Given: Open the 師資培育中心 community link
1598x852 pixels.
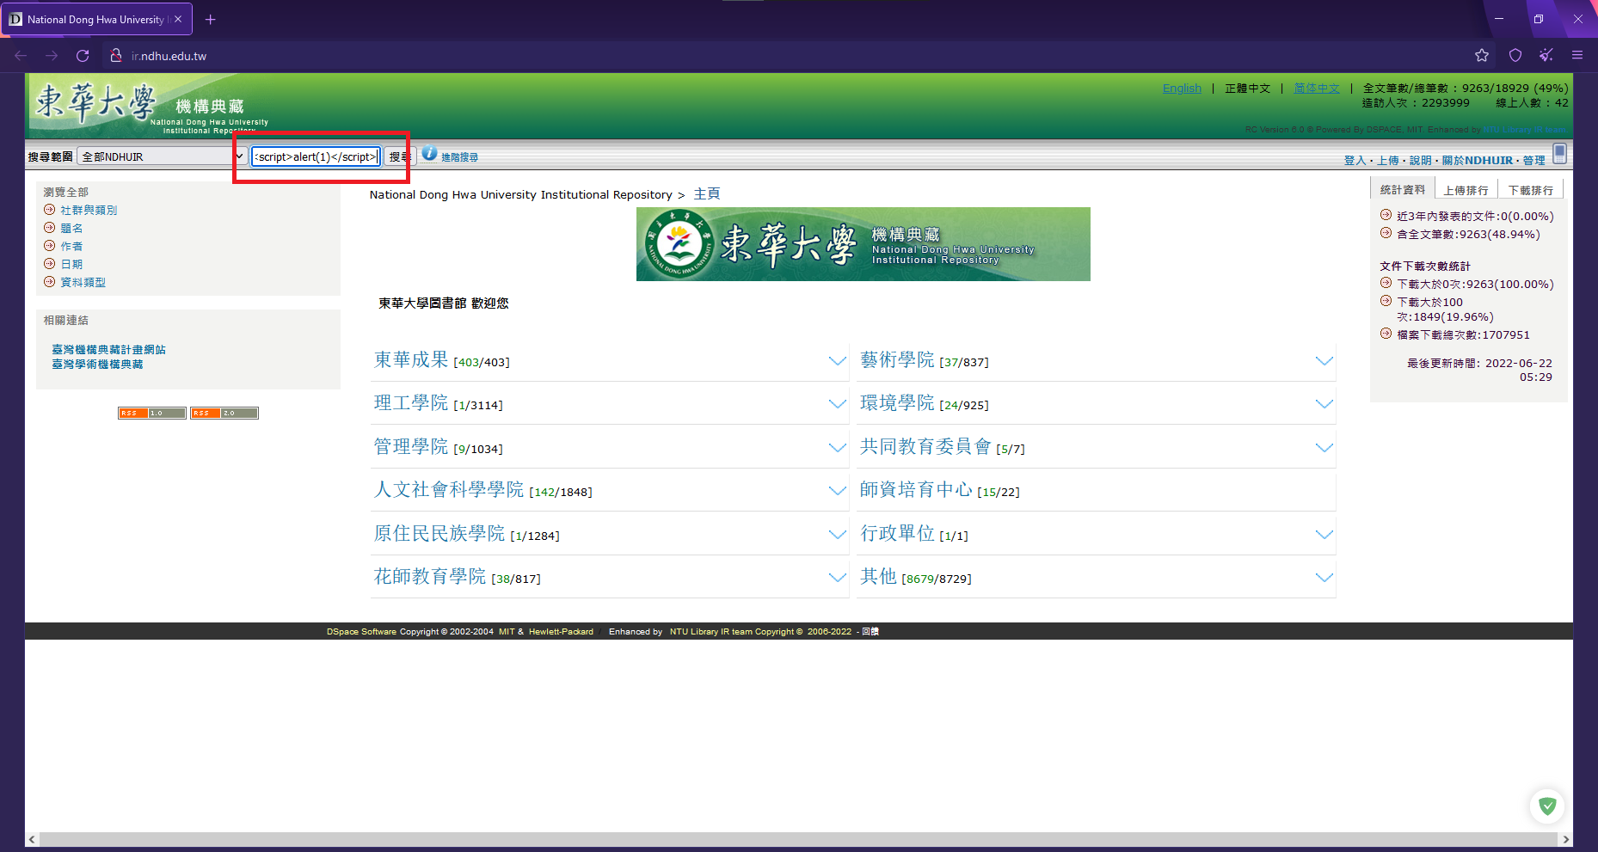Looking at the screenshot, I should pos(916,489).
